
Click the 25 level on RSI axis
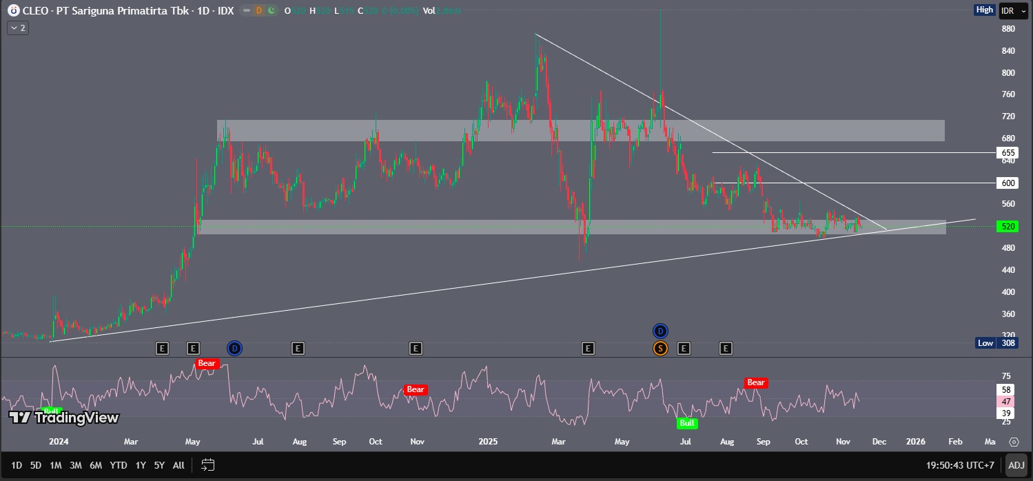tap(1006, 421)
